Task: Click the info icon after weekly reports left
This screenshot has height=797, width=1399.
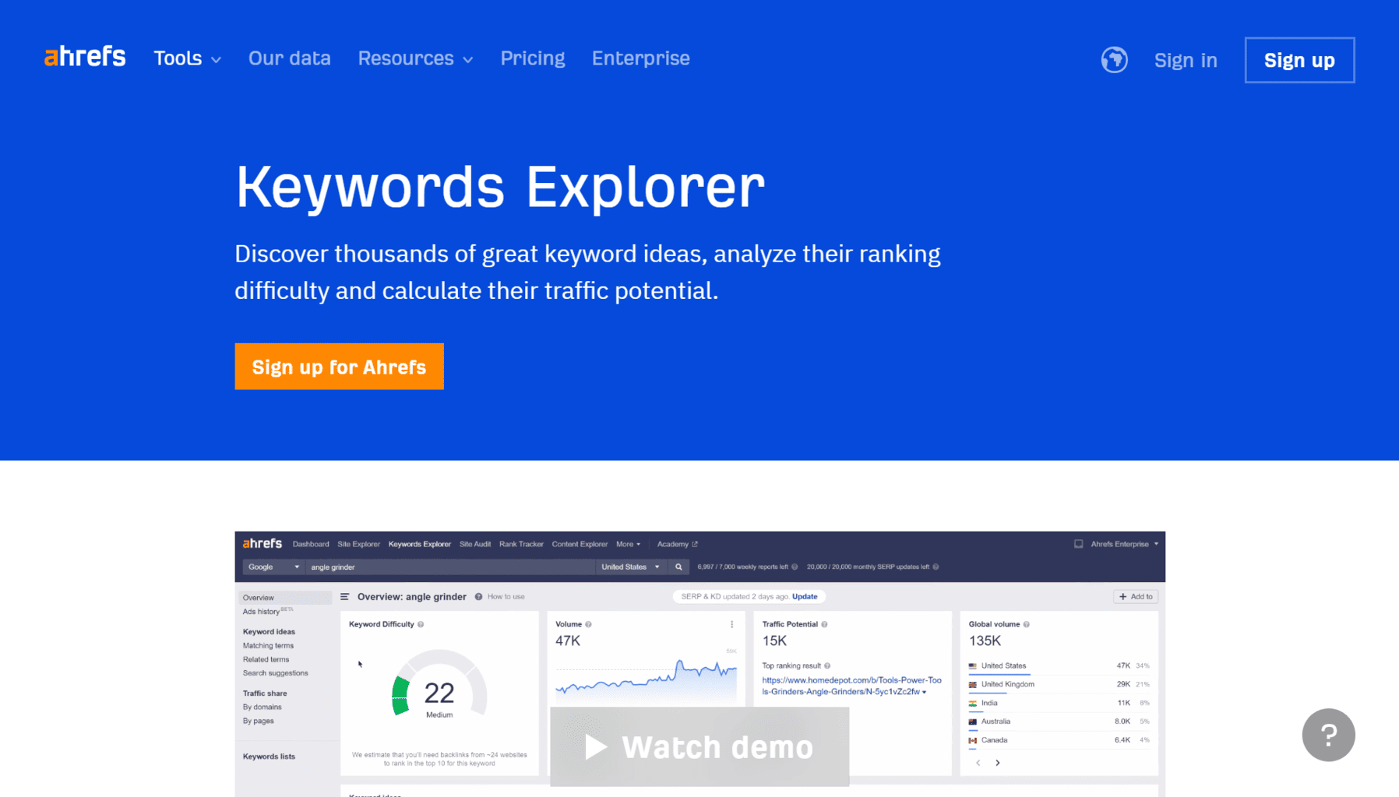Action: pyautogui.click(x=795, y=567)
